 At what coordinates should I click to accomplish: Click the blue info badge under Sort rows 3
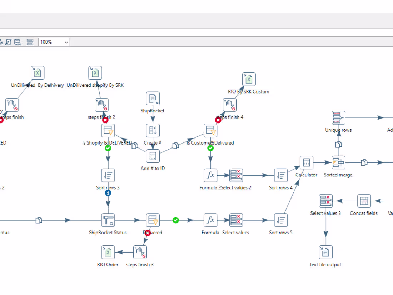pyautogui.click(x=108, y=193)
